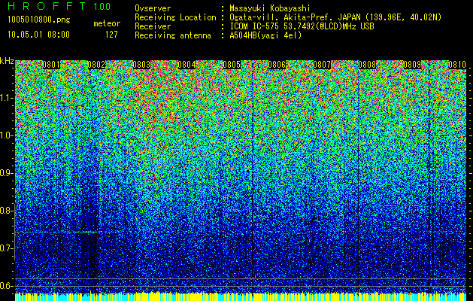Pick the 0809 time marker

click(x=412, y=65)
